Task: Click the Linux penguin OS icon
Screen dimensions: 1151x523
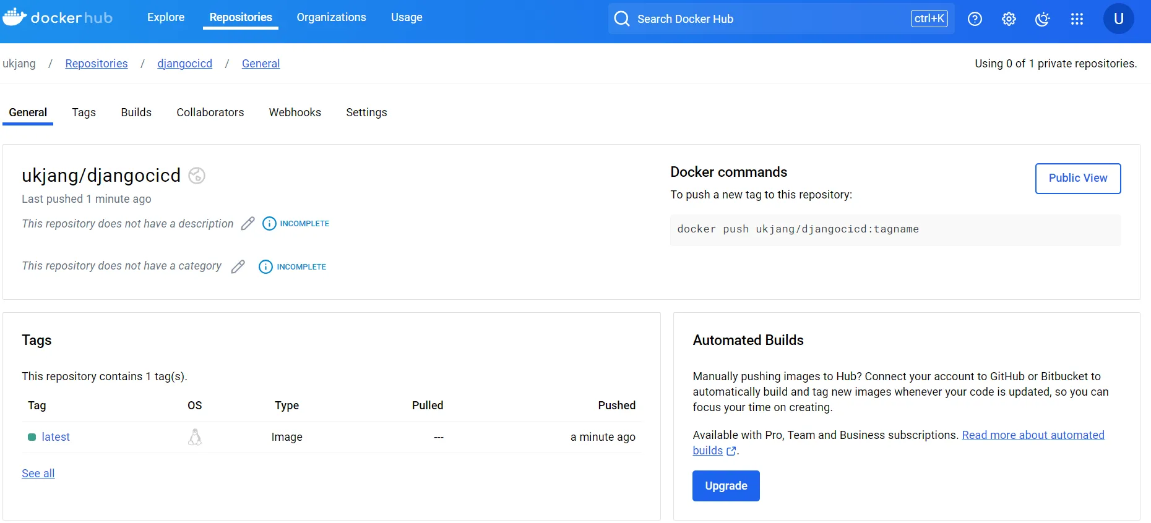Action: tap(195, 437)
